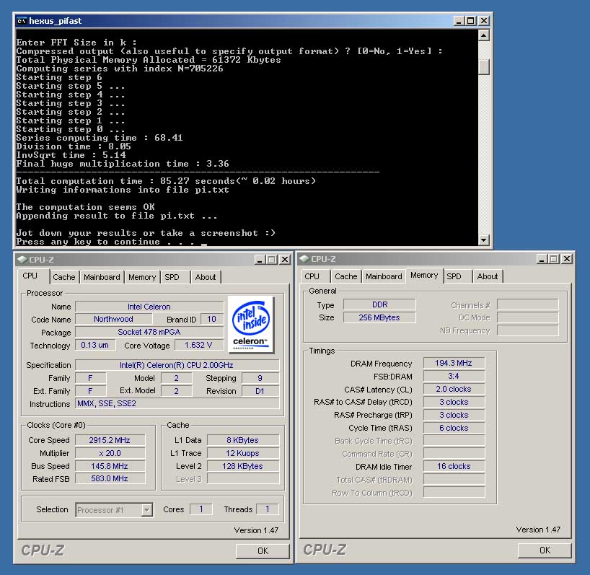
Task: Click the Intel Inside Celeron logo
Action: 251,325
